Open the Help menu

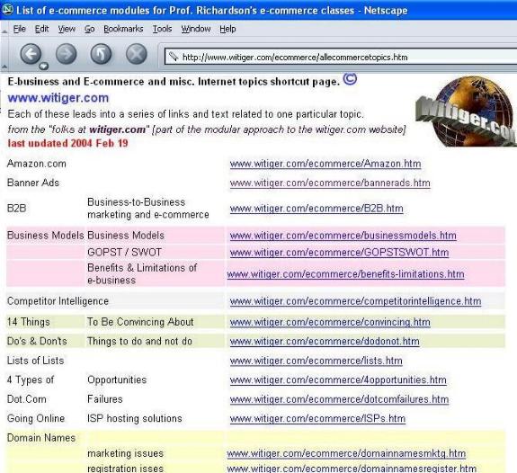click(x=227, y=29)
